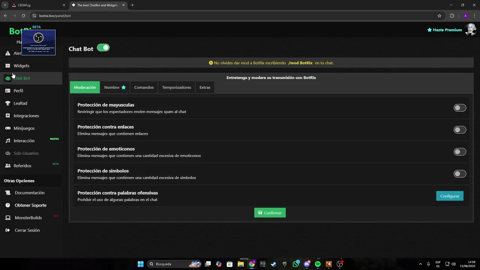Open the tab search dropdown arrow

click(5, 5)
